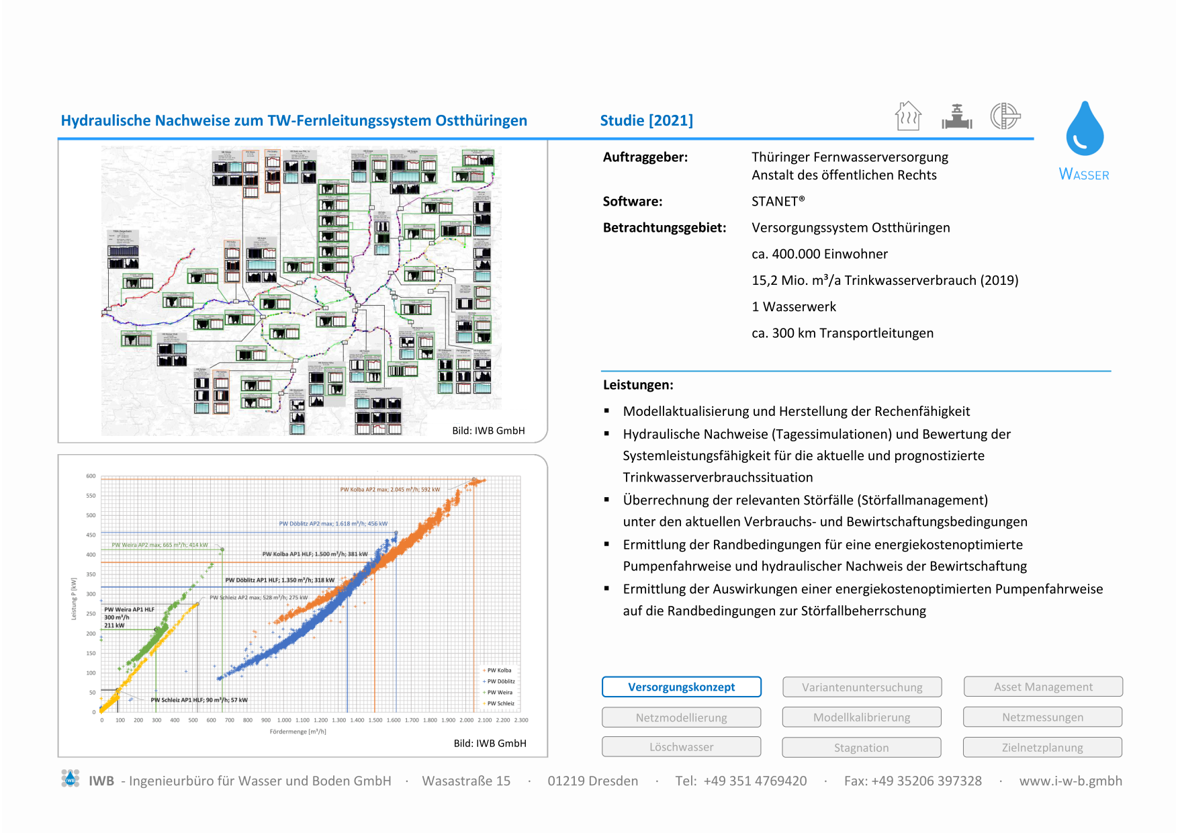Click the pipe valve icon

(x=957, y=117)
